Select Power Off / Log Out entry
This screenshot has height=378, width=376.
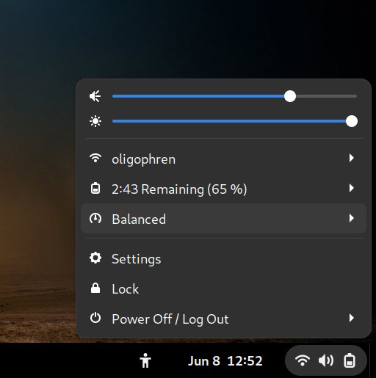223,319
